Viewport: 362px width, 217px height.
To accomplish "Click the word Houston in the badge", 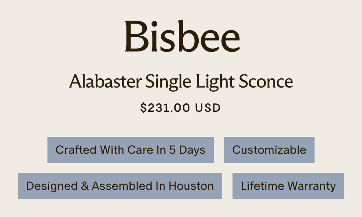I will click(191, 186).
